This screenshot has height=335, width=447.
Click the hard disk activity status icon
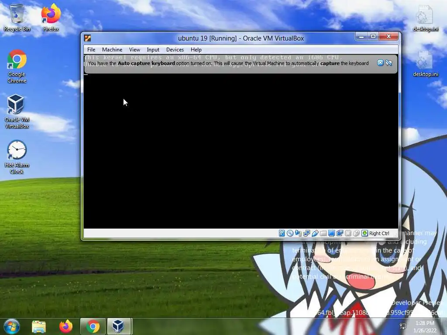(x=282, y=233)
